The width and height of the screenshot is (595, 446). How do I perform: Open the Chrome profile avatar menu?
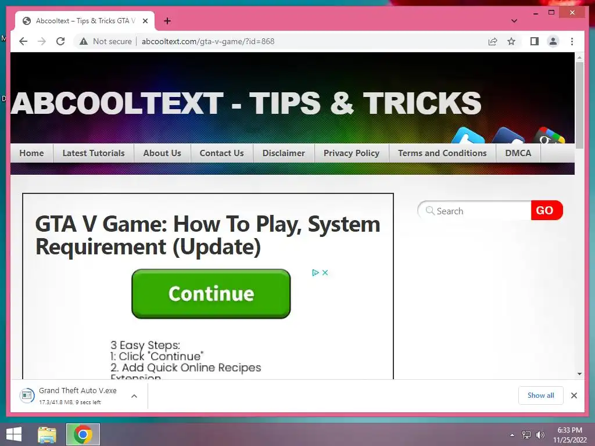[553, 41]
